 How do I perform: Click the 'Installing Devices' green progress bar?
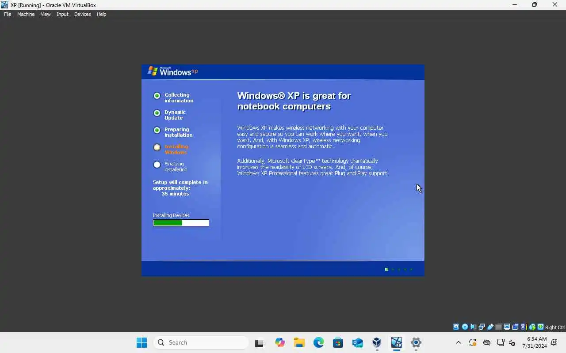tap(181, 223)
